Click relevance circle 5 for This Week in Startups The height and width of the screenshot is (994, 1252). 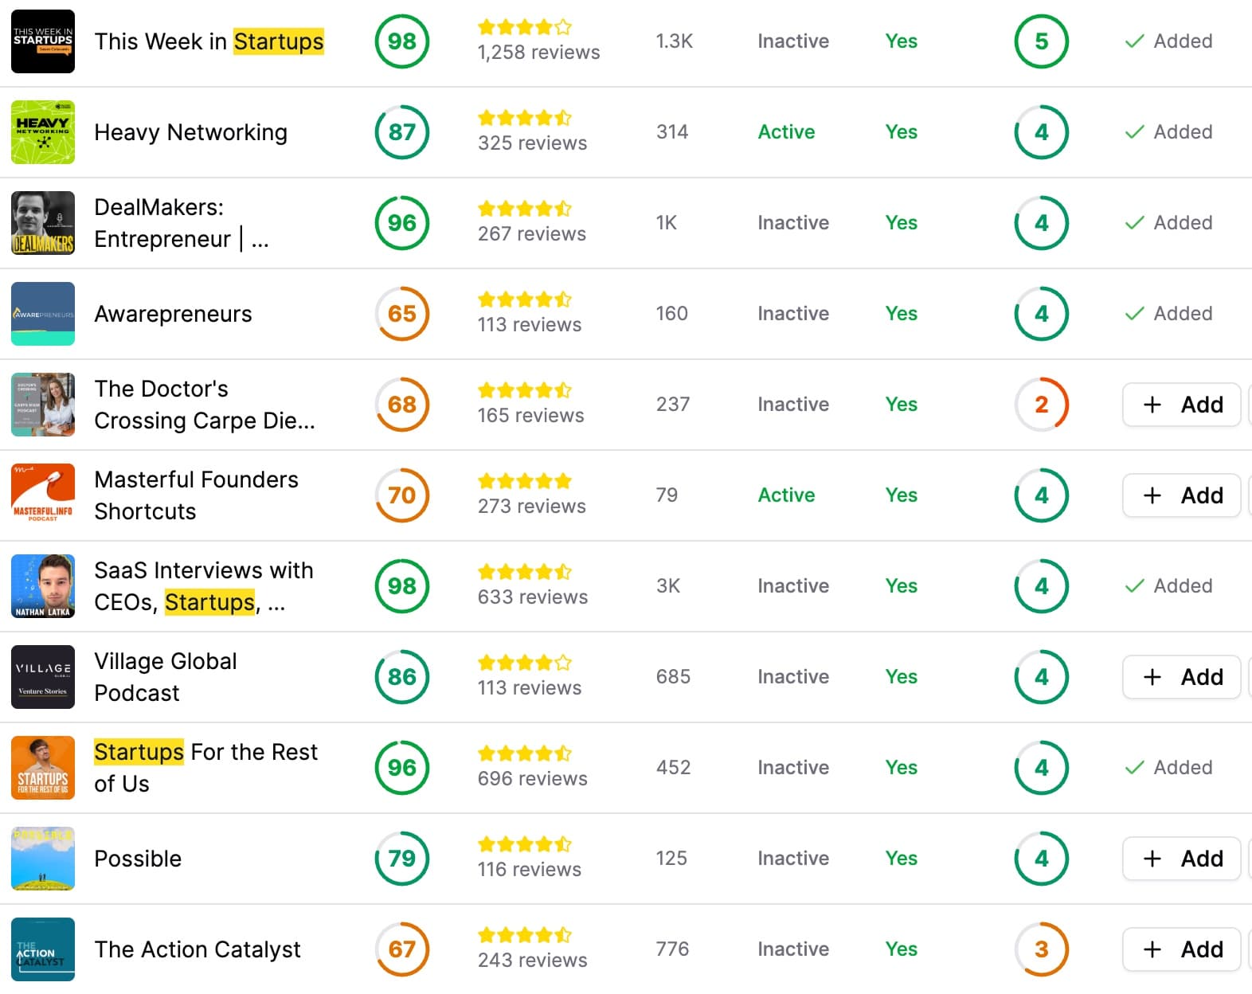tap(1042, 41)
